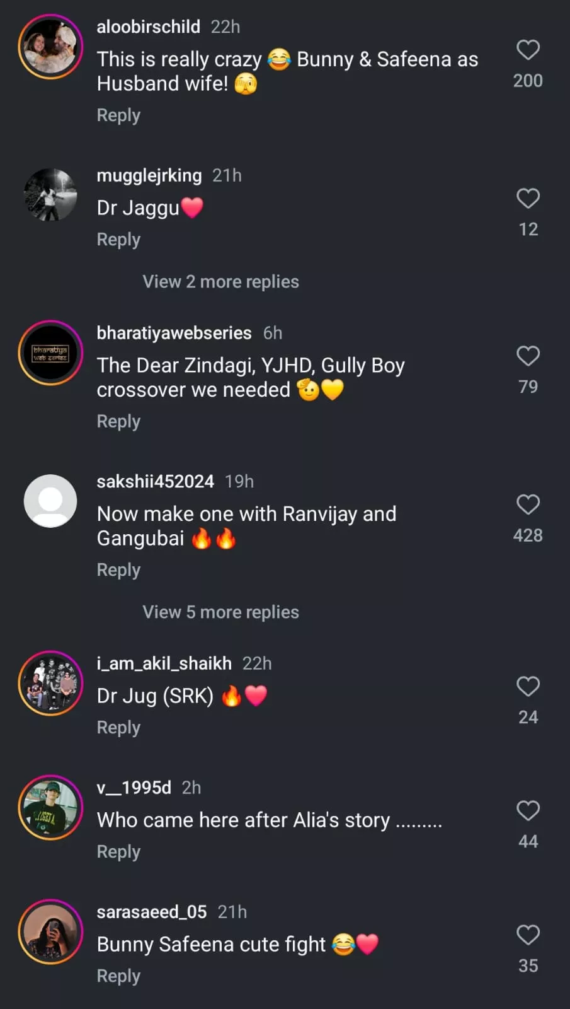Open username link mugglejrking

(149, 175)
